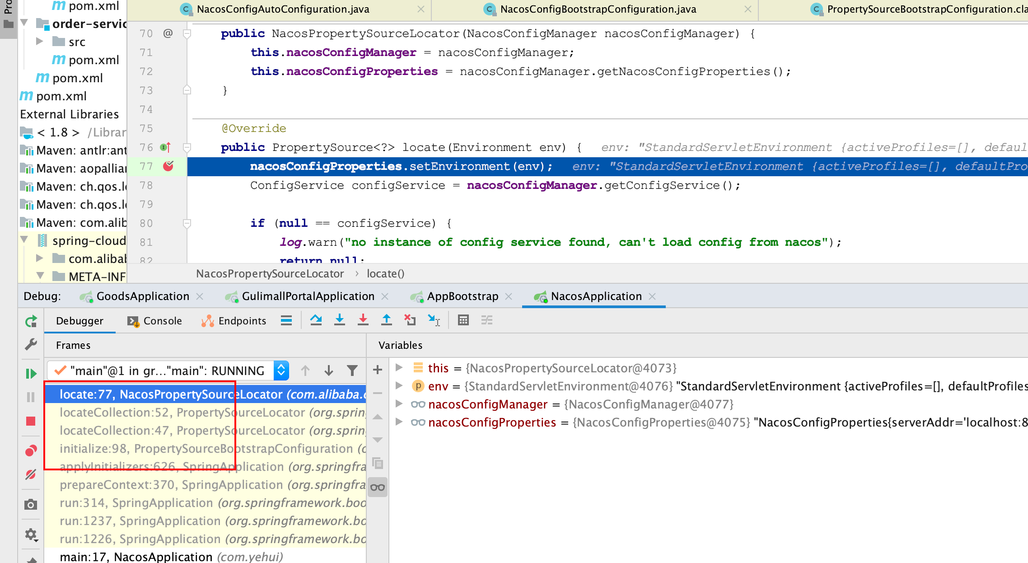Stop the debug session
This screenshot has height=563, width=1028.
(31, 421)
